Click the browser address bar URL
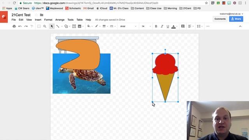The height and width of the screenshot is (140, 249). [96, 3]
